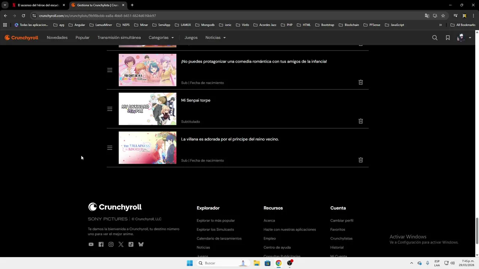Open the Cambiar perfil link
479x269 pixels.
click(x=342, y=220)
